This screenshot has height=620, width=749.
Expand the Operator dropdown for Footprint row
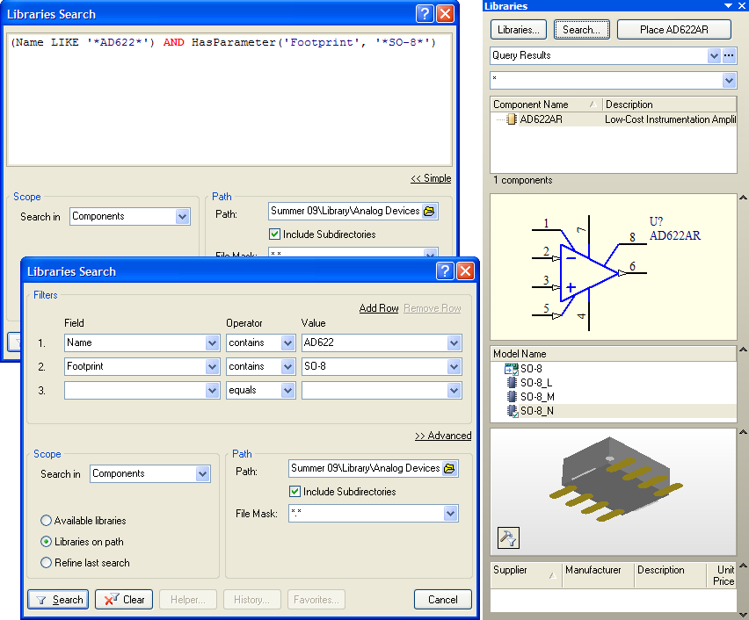coord(287,367)
